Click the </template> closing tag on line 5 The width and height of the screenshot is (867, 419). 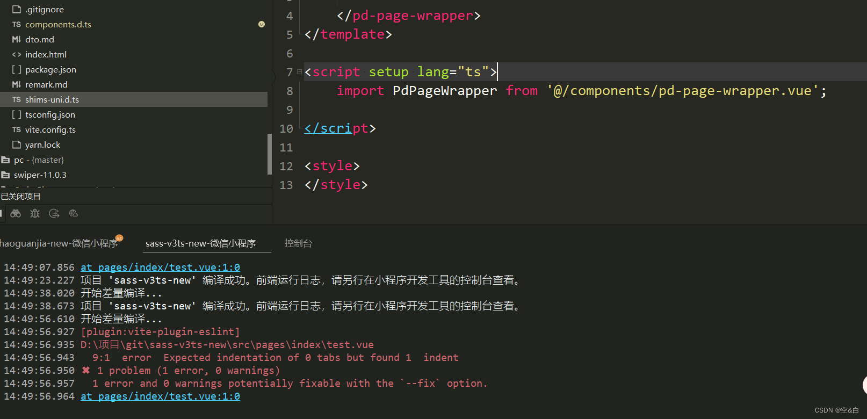pos(348,34)
